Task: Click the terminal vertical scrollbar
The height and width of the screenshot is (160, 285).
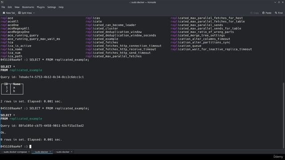Action: click(284, 116)
